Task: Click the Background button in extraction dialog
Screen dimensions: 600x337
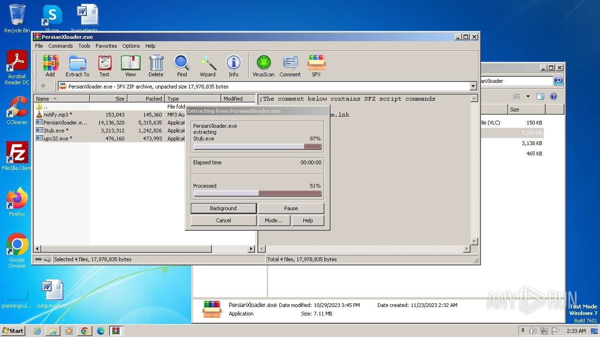Action: click(x=224, y=208)
